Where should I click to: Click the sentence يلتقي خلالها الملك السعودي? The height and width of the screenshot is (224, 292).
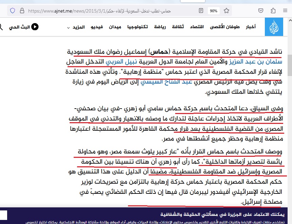click(x=243, y=92)
